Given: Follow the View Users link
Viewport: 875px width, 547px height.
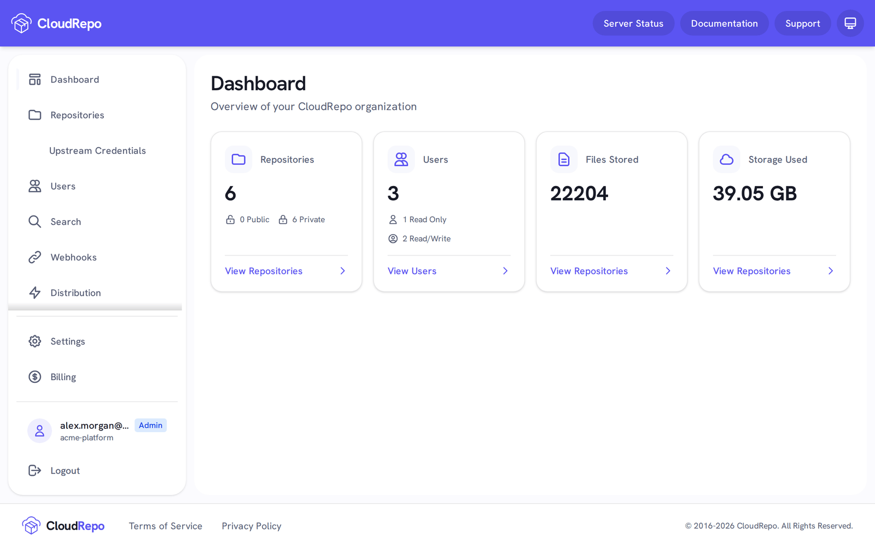Looking at the screenshot, I should click(412, 271).
